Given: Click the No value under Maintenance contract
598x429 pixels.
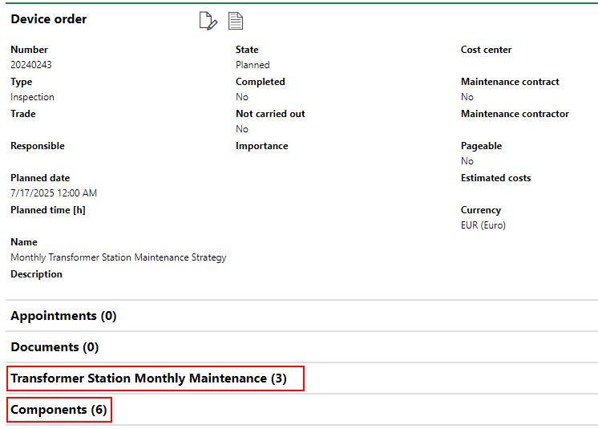Looking at the screenshot, I should (467, 97).
